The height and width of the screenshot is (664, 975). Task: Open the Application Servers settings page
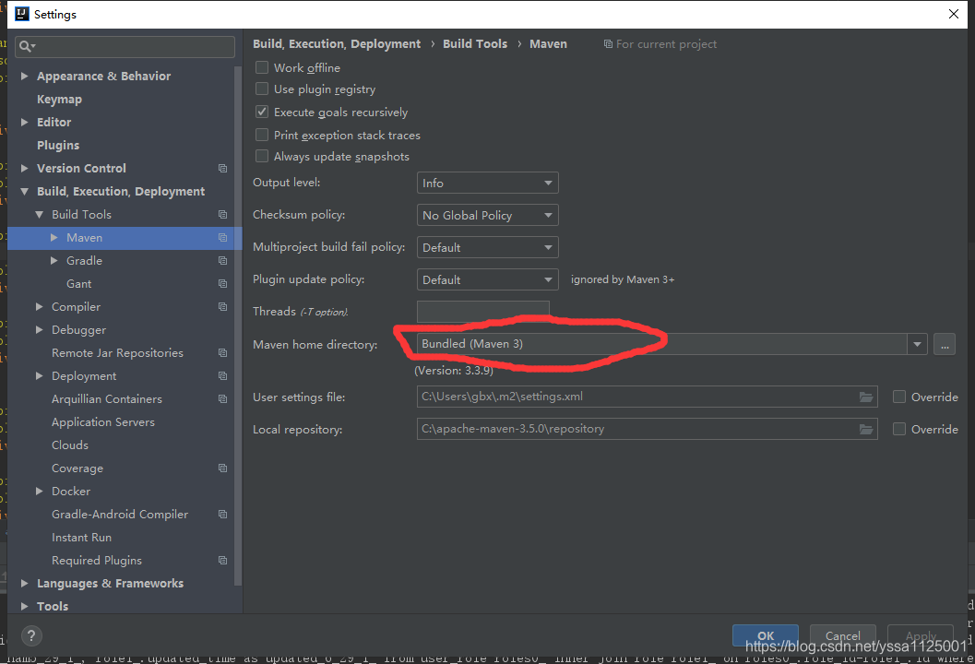103,422
